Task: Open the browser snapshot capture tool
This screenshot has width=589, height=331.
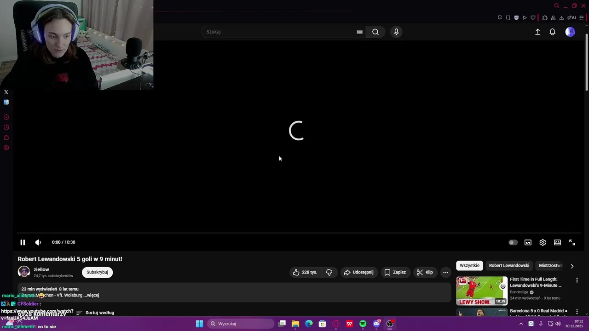Action: (508, 18)
